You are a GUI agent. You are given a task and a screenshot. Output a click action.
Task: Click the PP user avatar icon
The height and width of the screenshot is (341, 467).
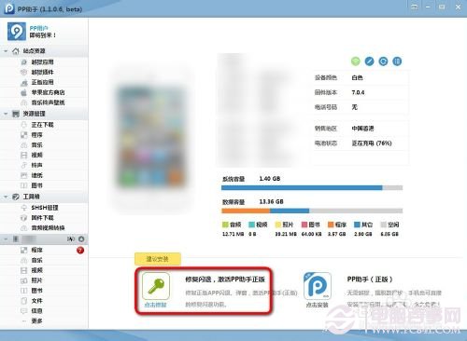point(17,31)
